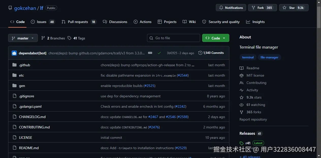Open the dependabot[bot] author link
Viewport: 321px width, 158px height.
coord(33,53)
